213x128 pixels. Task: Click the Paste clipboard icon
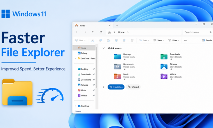(108, 40)
